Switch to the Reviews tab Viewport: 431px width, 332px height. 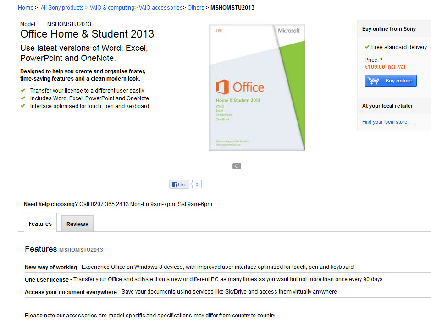point(77,224)
